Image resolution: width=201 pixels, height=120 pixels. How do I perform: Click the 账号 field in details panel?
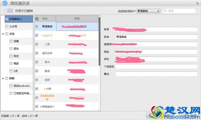(x=156, y=29)
